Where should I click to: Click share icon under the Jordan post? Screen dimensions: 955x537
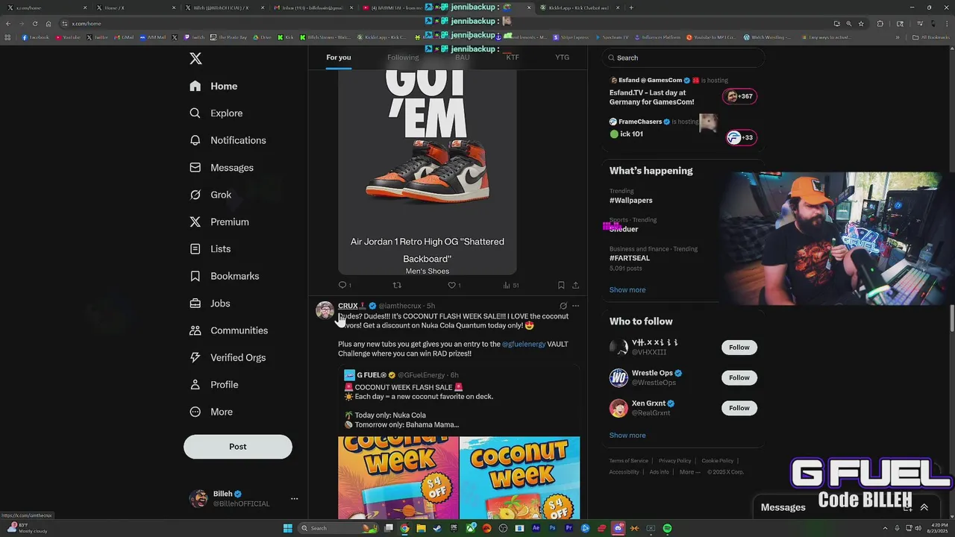(x=575, y=285)
